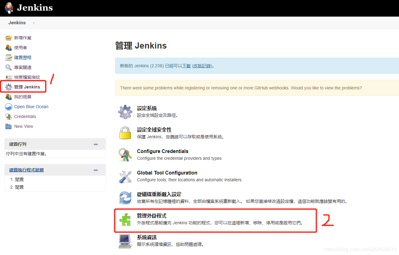Collapse the 建置執行程式狀態 panel
This screenshot has height=255, width=399.
[x=96, y=170]
